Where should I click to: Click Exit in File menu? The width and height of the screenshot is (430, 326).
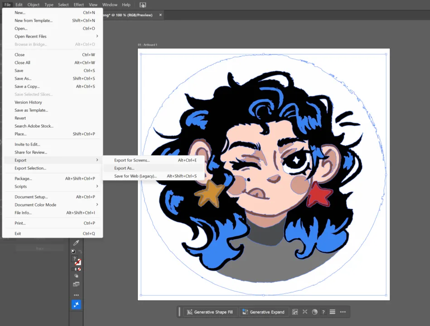(x=53, y=233)
